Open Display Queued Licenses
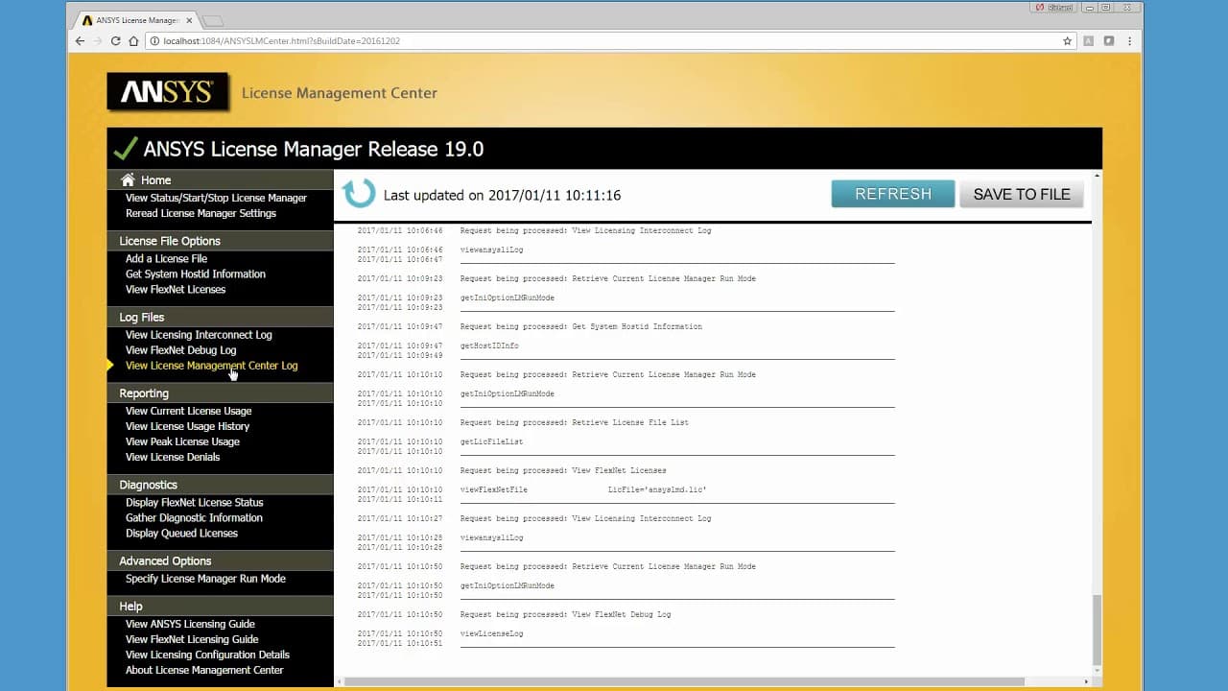The image size is (1228, 691). click(181, 533)
